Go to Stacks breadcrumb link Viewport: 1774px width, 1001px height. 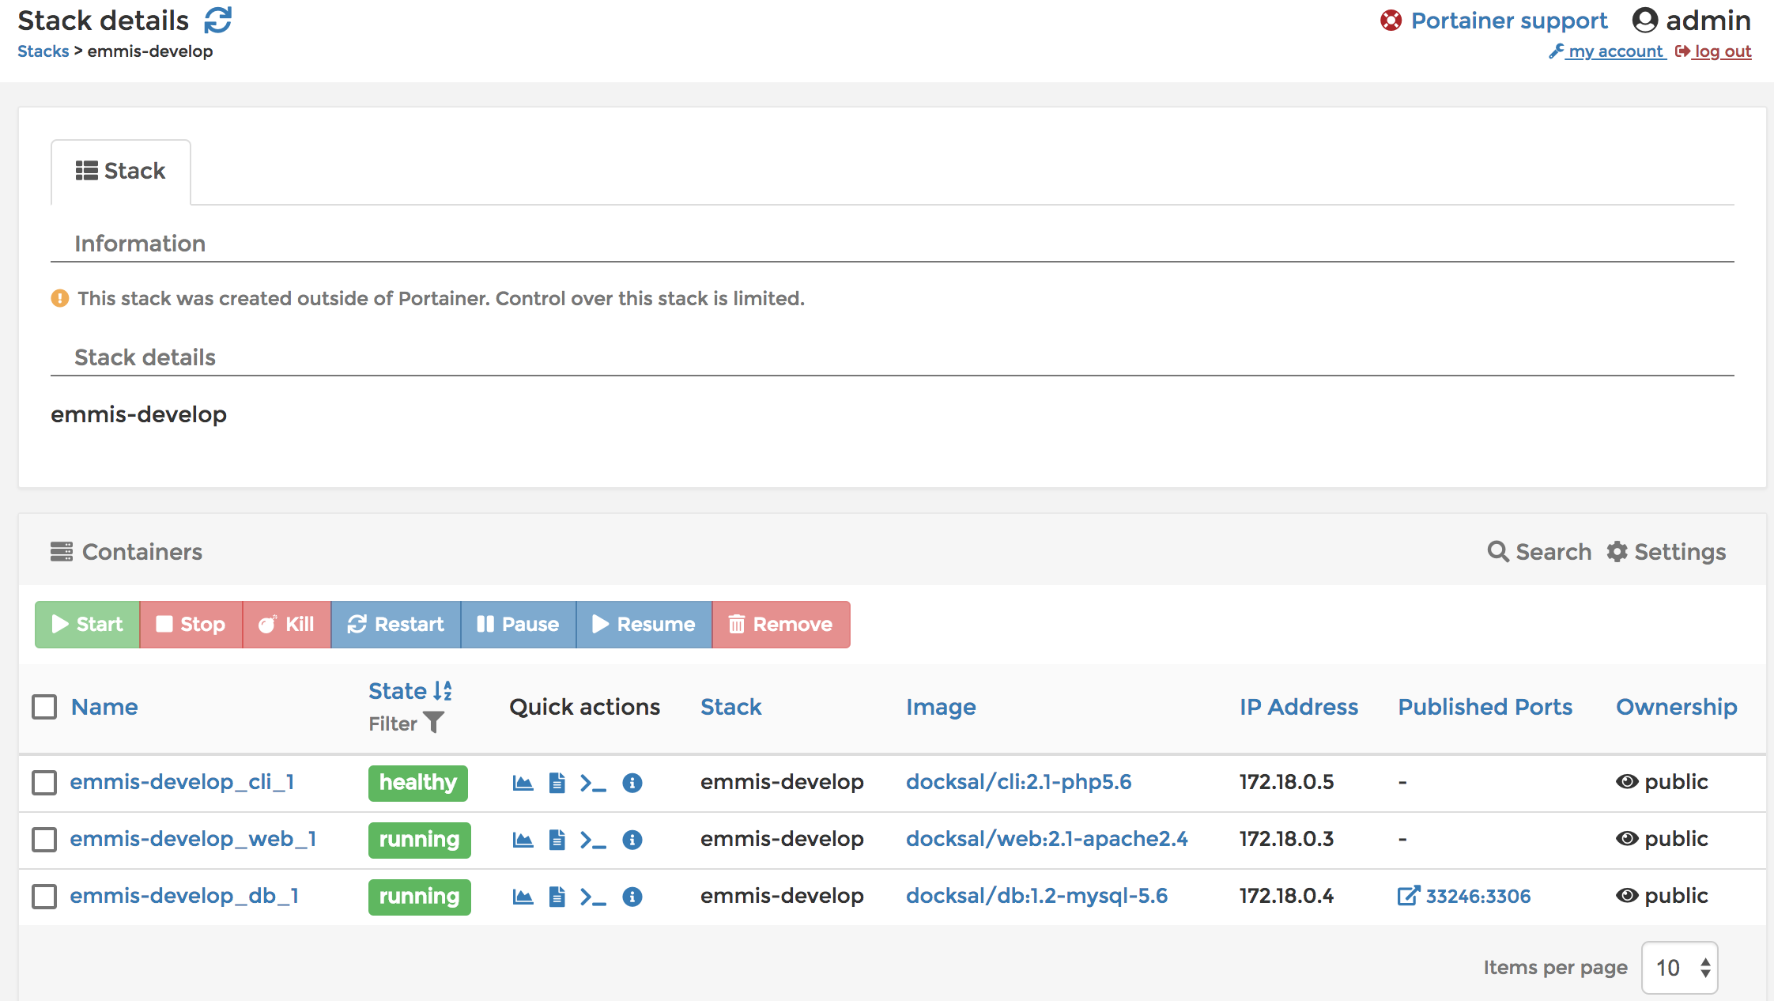click(43, 51)
